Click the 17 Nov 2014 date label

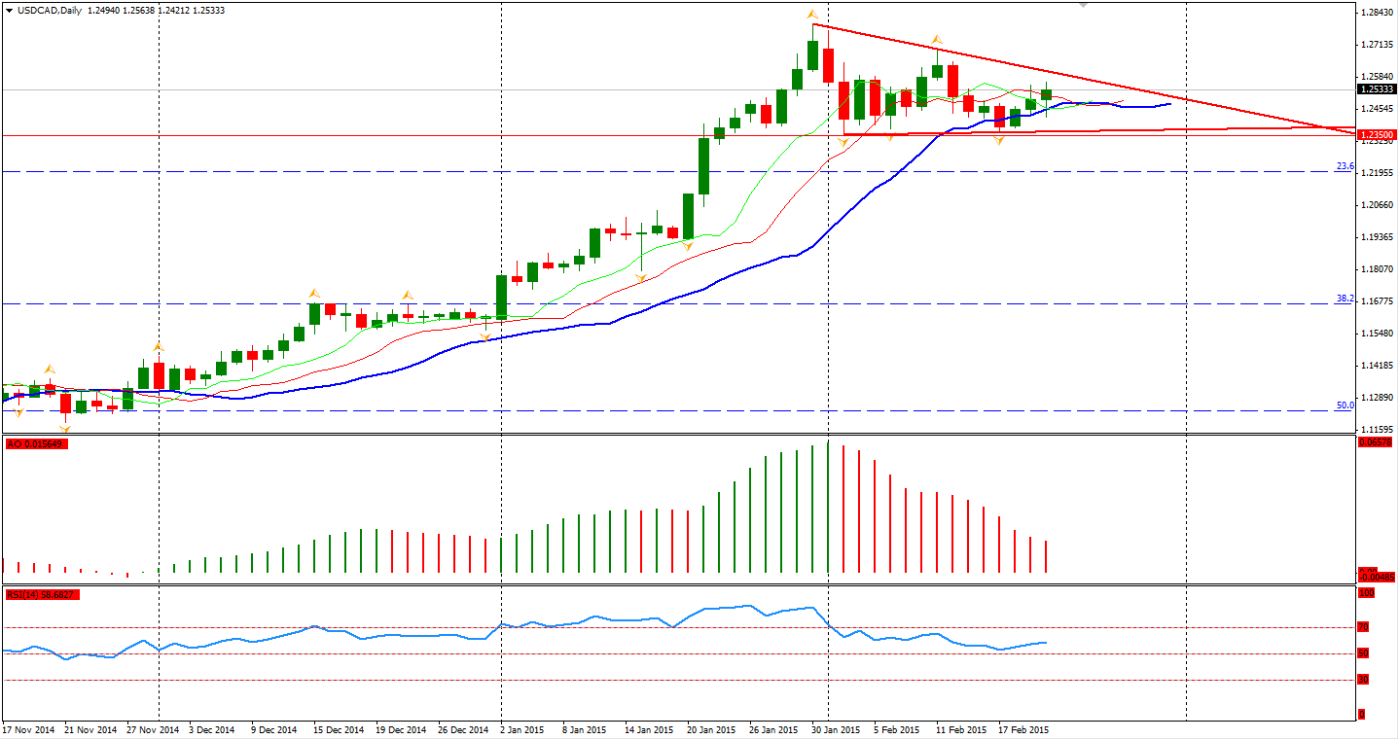click(30, 728)
